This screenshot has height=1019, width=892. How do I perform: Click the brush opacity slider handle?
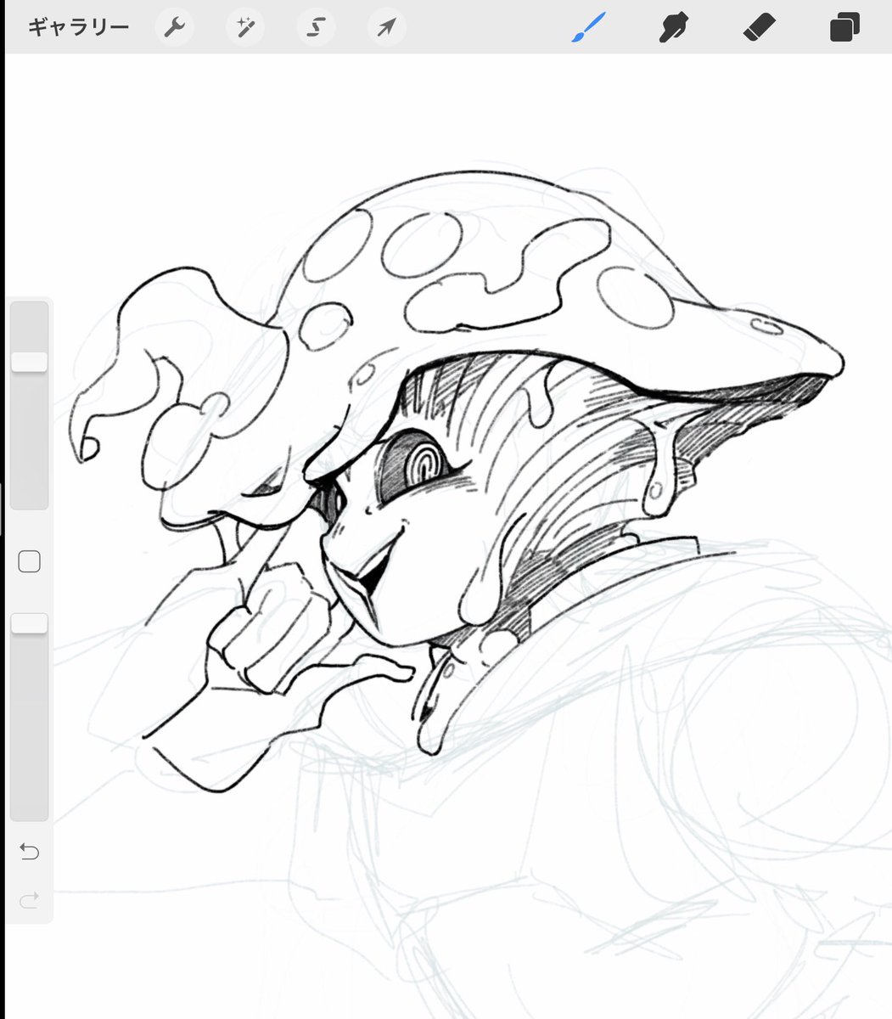[29, 623]
